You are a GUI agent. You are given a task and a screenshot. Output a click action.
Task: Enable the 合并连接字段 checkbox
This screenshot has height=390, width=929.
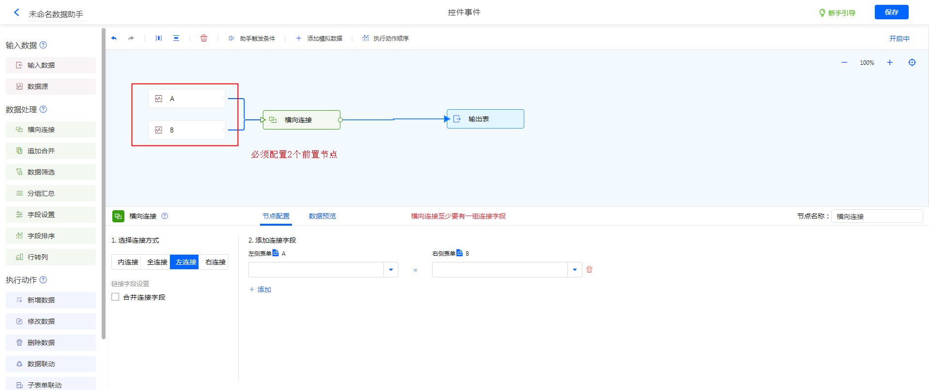(x=115, y=297)
